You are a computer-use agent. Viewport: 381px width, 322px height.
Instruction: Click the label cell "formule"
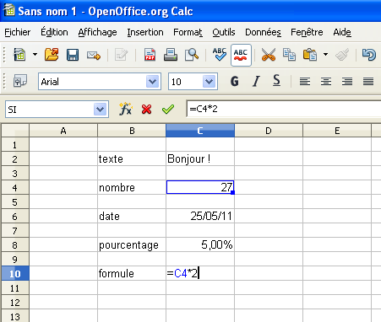coord(132,273)
